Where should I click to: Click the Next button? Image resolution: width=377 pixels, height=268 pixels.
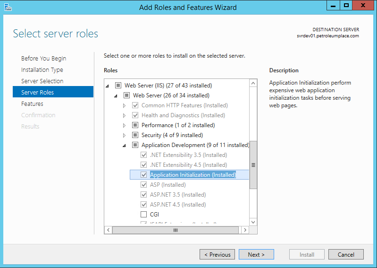pos(256,254)
